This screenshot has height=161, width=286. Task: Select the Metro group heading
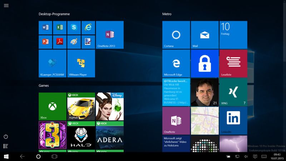point(167,14)
